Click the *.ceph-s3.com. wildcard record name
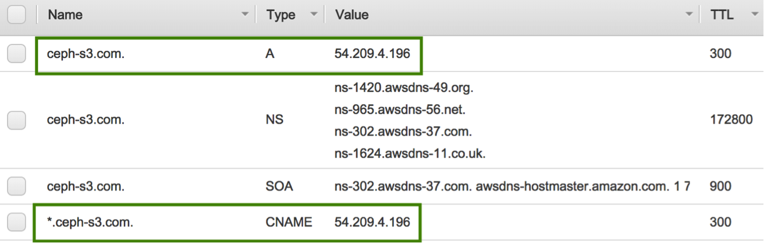The width and height of the screenshot is (764, 243). [89, 222]
